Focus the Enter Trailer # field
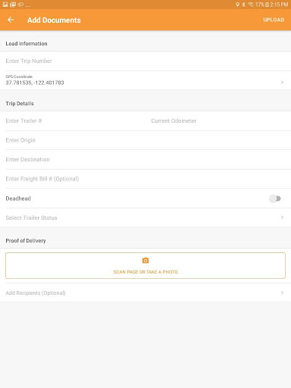This screenshot has width=291, height=388. point(76,120)
